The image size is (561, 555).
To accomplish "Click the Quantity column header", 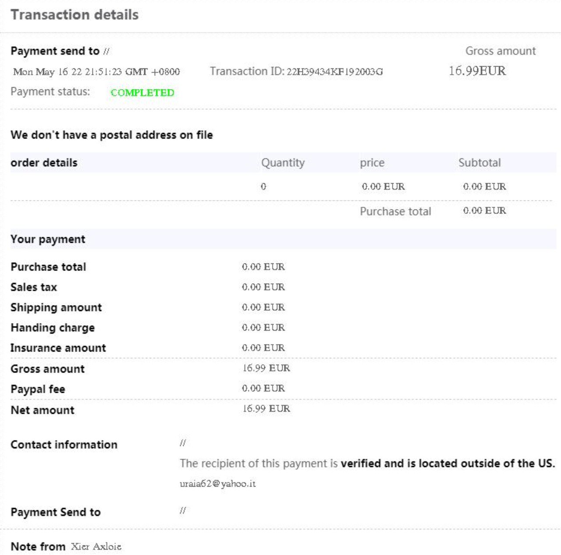I will pyautogui.click(x=283, y=163).
